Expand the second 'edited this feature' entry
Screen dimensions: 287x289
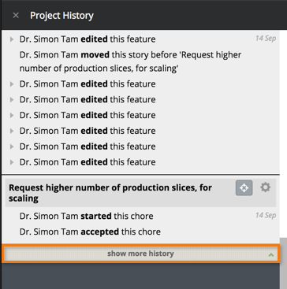pos(12,84)
